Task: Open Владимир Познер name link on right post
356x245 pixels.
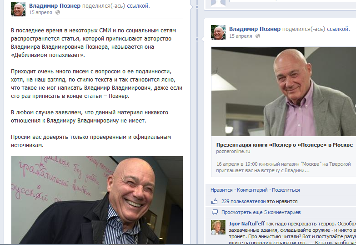Action: point(255,29)
